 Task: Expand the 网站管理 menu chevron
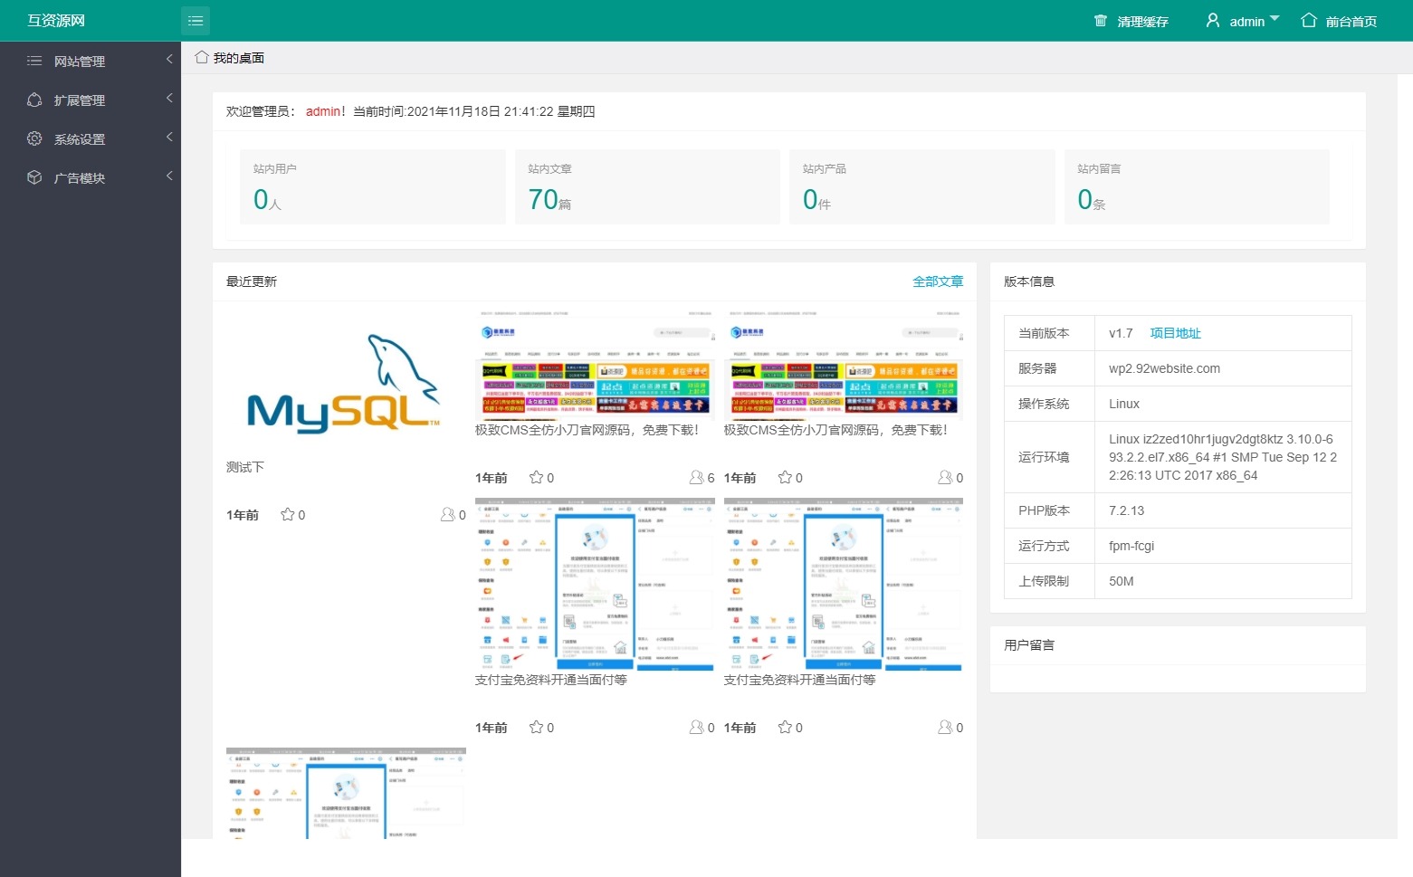coord(169,59)
